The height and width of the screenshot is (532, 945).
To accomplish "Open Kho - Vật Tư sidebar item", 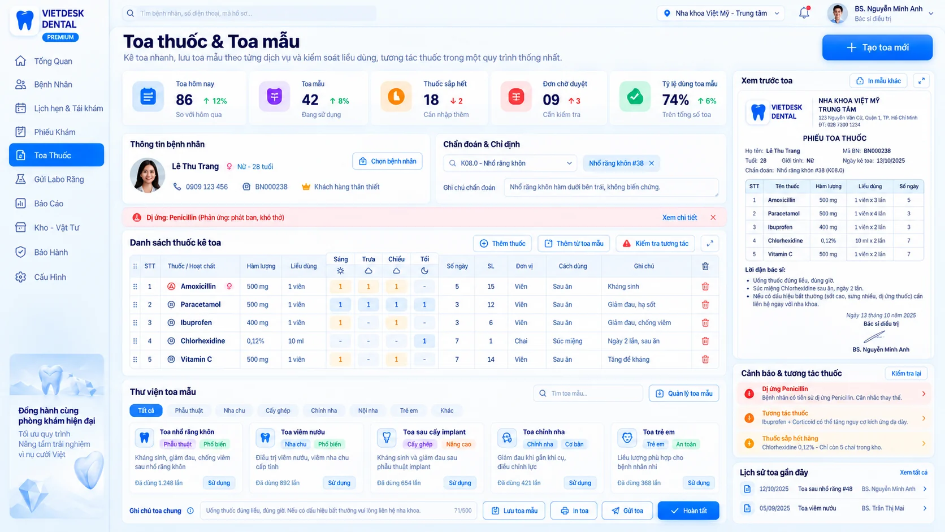I will click(x=57, y=227).
